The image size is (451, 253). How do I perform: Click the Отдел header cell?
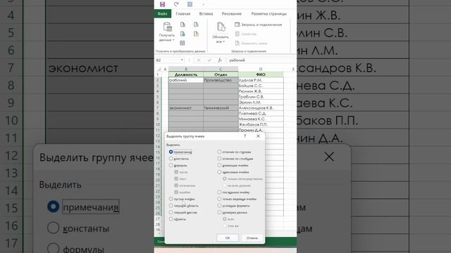click(x=221, y=74)
